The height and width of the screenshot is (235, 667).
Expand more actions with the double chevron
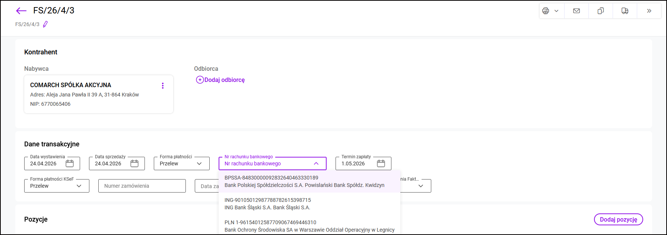click(649, 11)
